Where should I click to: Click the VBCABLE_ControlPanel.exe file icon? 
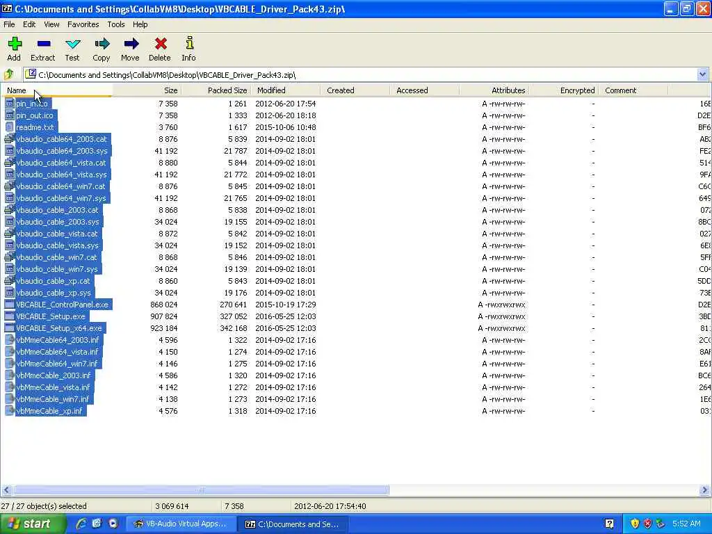(x=10, y=305)
